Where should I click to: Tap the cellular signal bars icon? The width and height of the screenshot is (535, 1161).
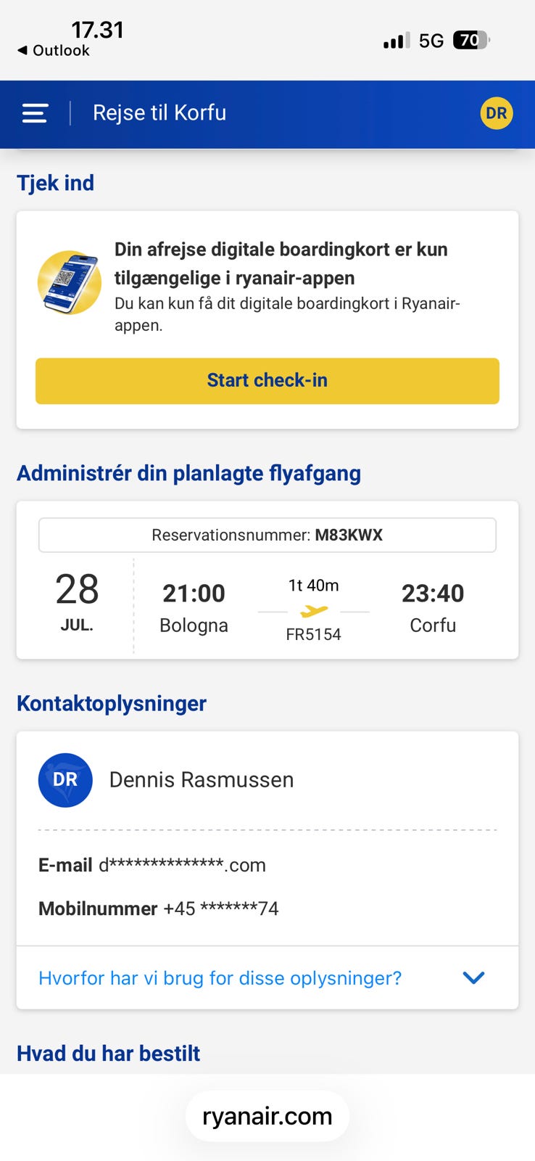(397, 41)
